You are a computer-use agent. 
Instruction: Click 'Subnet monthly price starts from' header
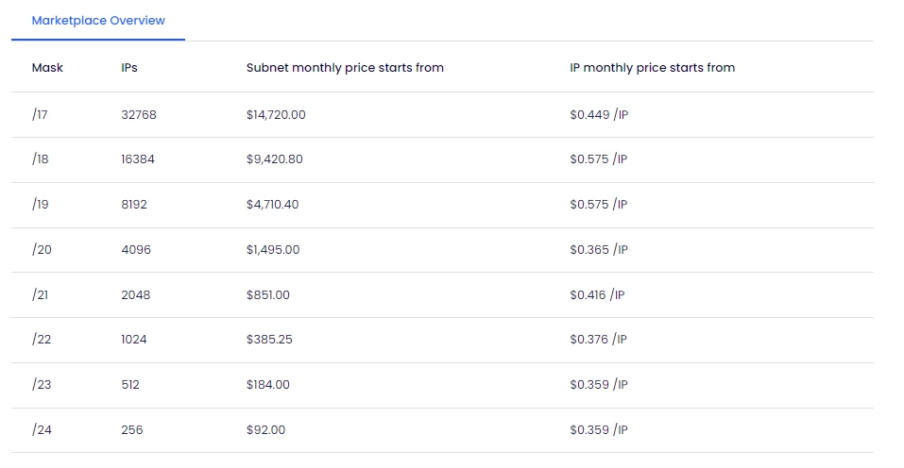coord(345,68)
